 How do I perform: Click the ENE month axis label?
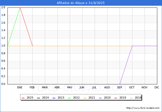tap(20, 88)
